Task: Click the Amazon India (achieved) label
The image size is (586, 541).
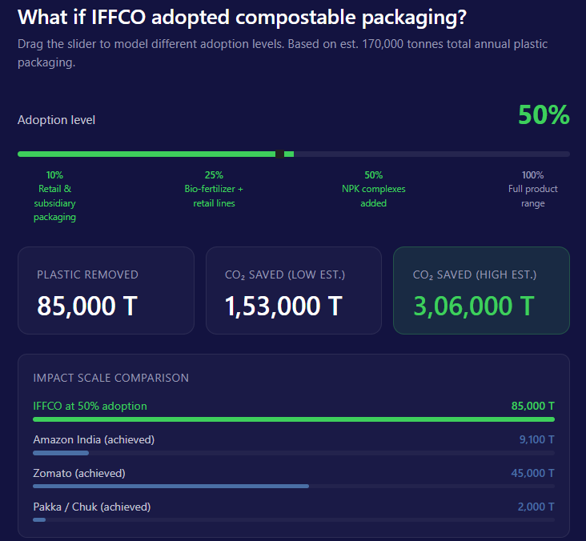Action: click(94, 439)
